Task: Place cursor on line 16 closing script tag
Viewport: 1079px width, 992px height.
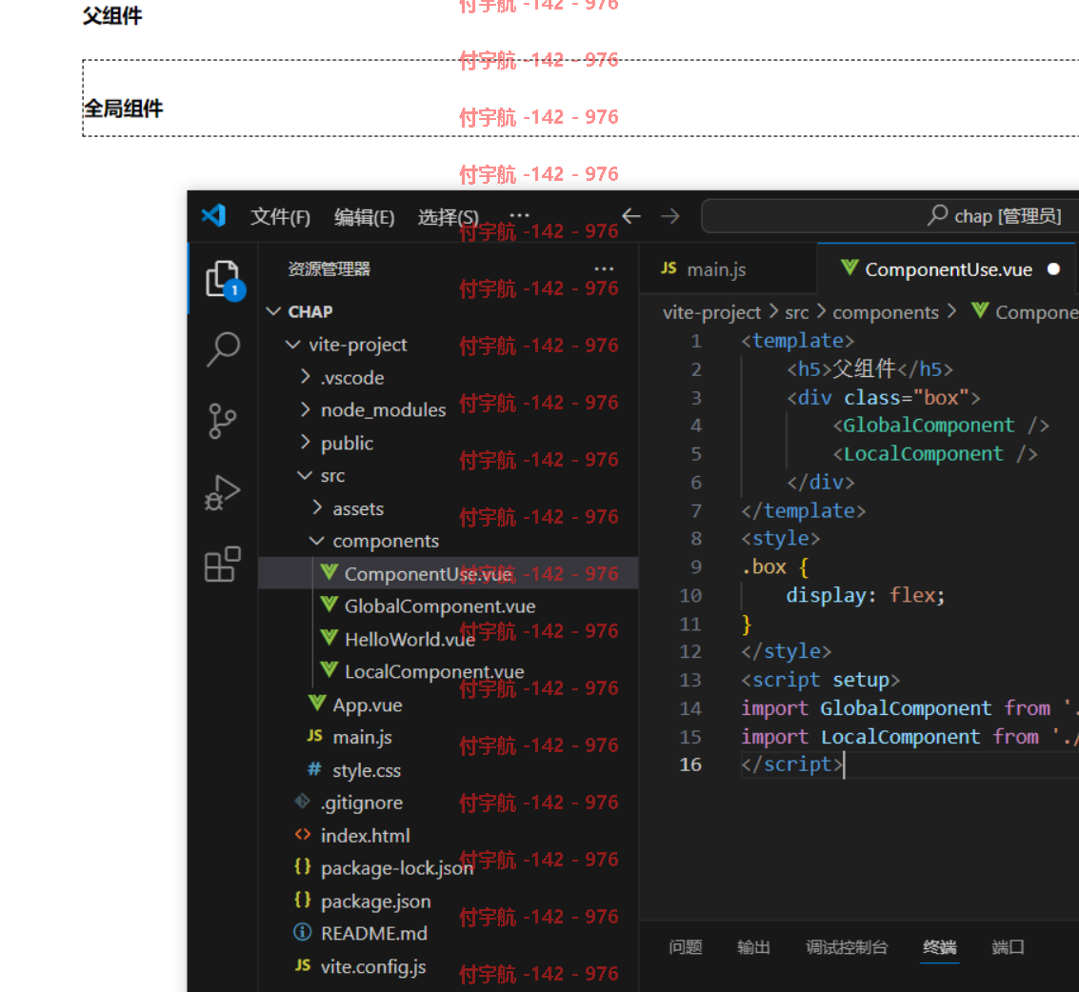Action: (x=792, y=764)
